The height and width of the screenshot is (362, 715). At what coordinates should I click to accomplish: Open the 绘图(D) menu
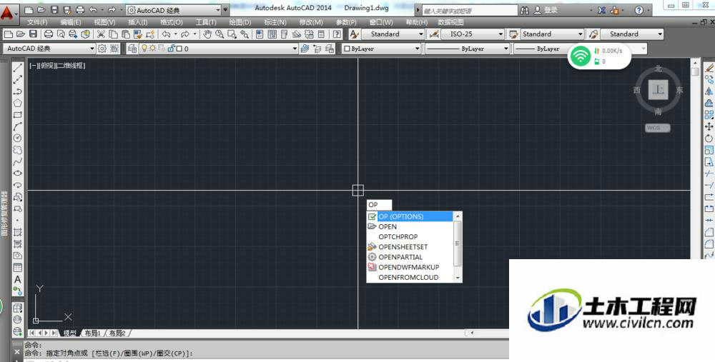click(240, 22)
